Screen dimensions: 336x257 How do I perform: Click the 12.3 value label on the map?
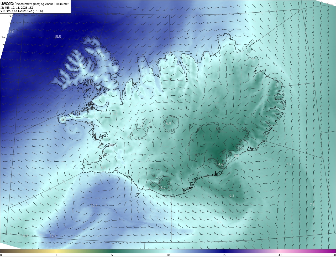click(x=94, y=206)
